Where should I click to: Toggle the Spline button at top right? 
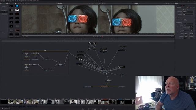pyautogui.click(x=173, y=2)
